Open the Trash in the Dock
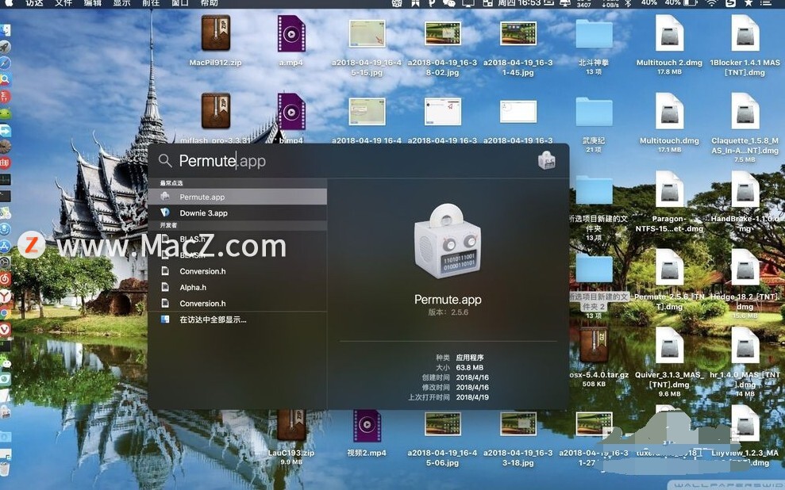785x490 pixels. (5, 469)
